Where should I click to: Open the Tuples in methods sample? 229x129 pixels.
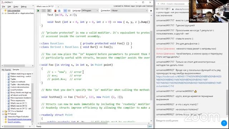[x=18, y=82]
